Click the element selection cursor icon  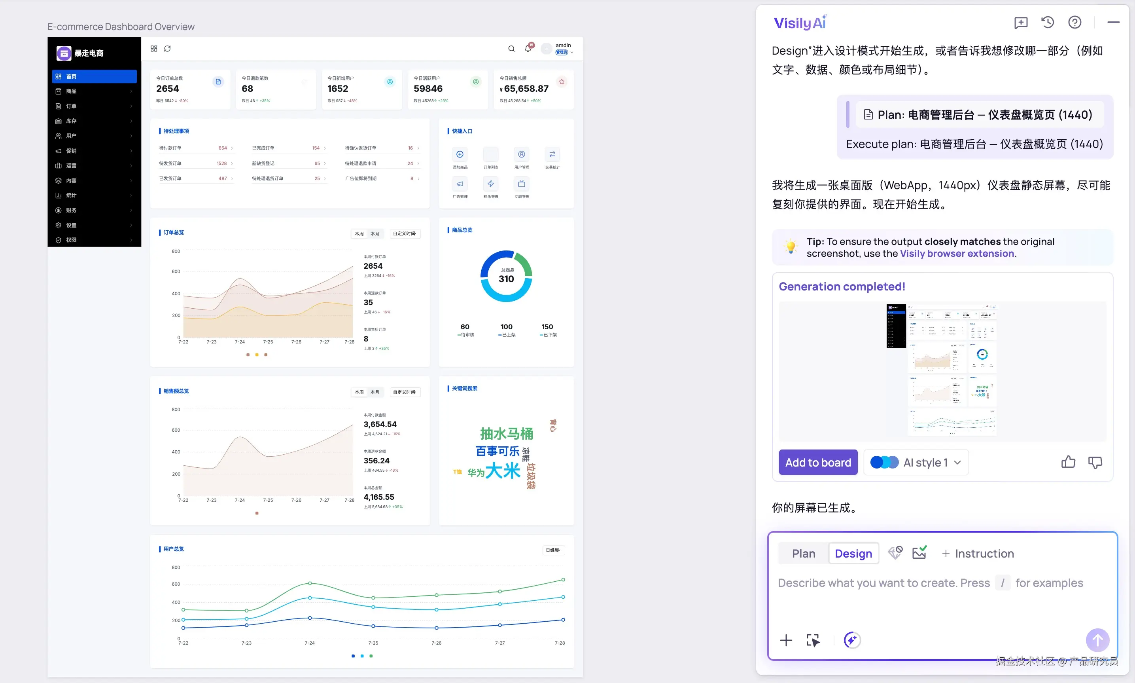point(813,640)
